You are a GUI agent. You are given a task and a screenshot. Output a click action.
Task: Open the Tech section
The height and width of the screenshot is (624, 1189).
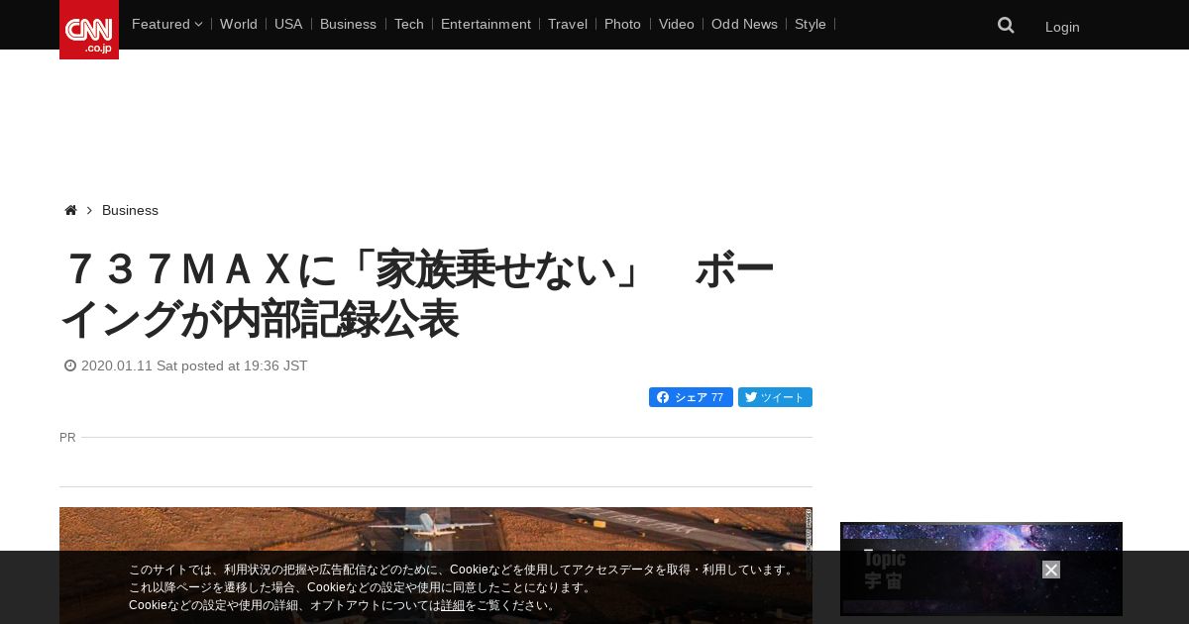tap(409, 24)
